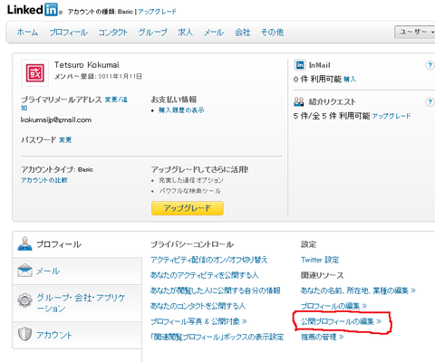Open あなたのコンタクトを公開する人
The width and height of the screenshot is (435, 362).
198,306
